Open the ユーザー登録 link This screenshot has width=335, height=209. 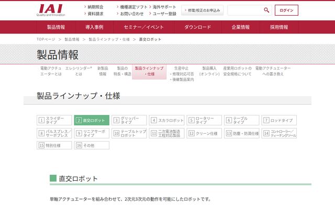tap(164, 14)
